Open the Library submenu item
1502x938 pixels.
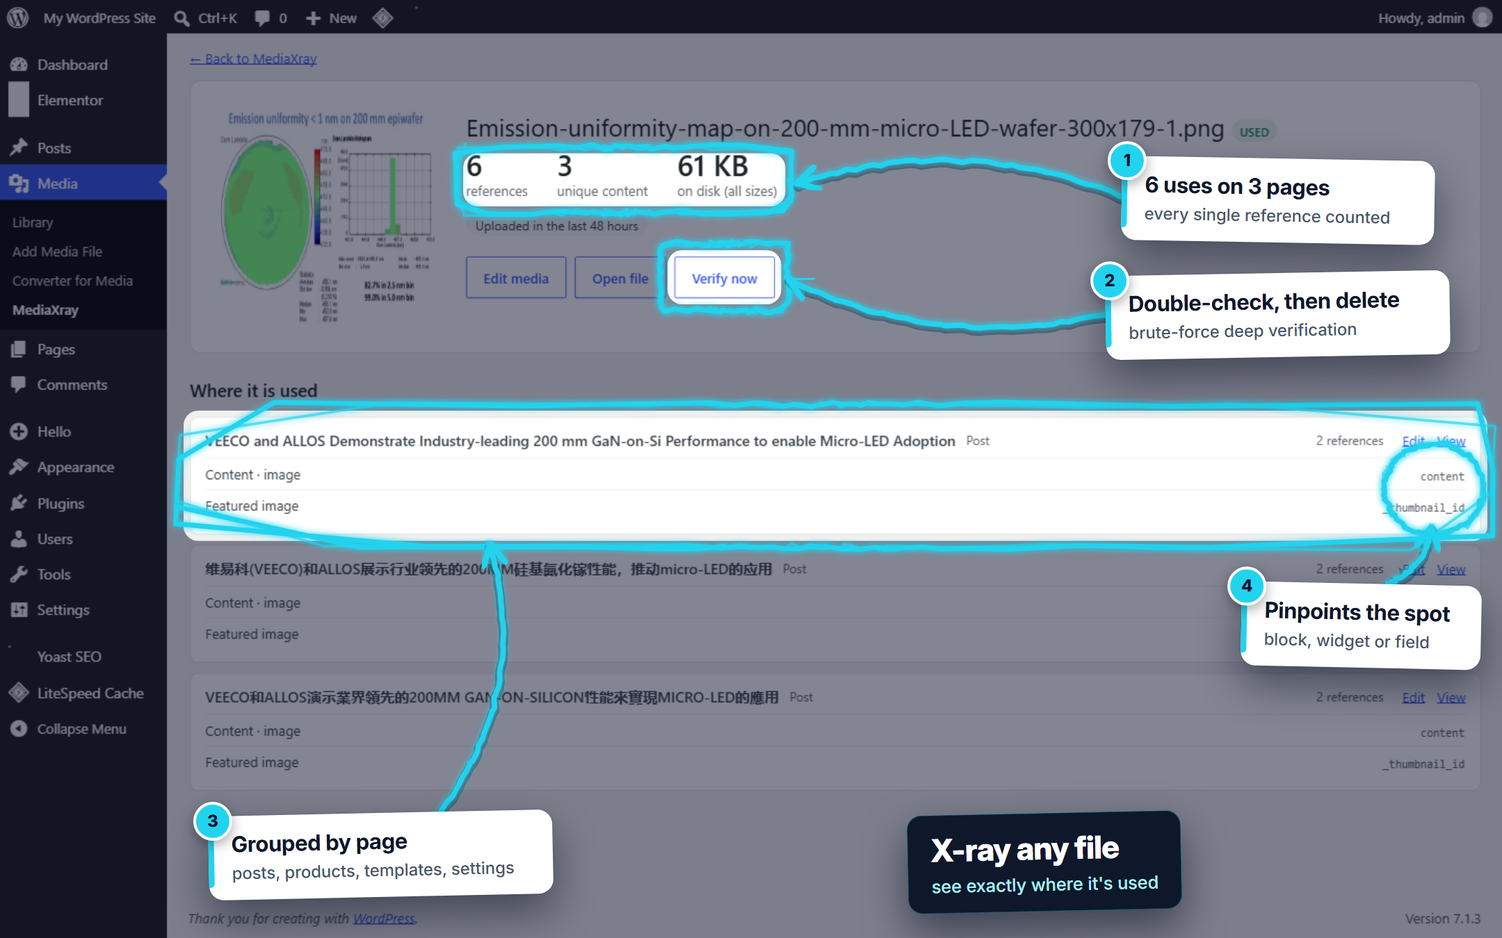click(33, 222)
